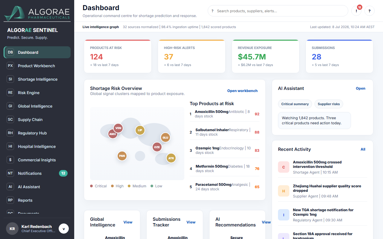Screen dimensions: 383x239
Task: Open the Dashboard menu item
Action: click(x=37, y=52)
